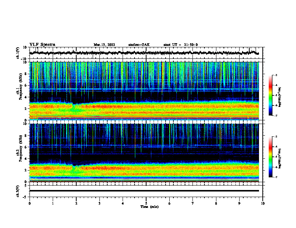Select the "start UT = 21:50:0" header text
The image size is (296, 228).
[181, 45]
